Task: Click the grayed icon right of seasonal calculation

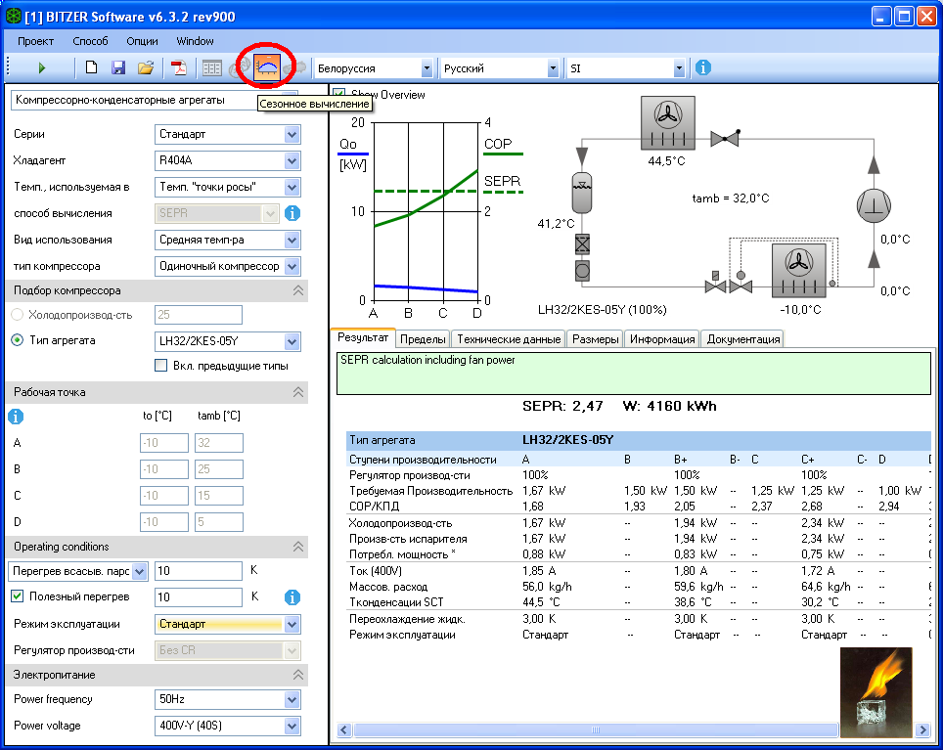Action: point(296,67)
